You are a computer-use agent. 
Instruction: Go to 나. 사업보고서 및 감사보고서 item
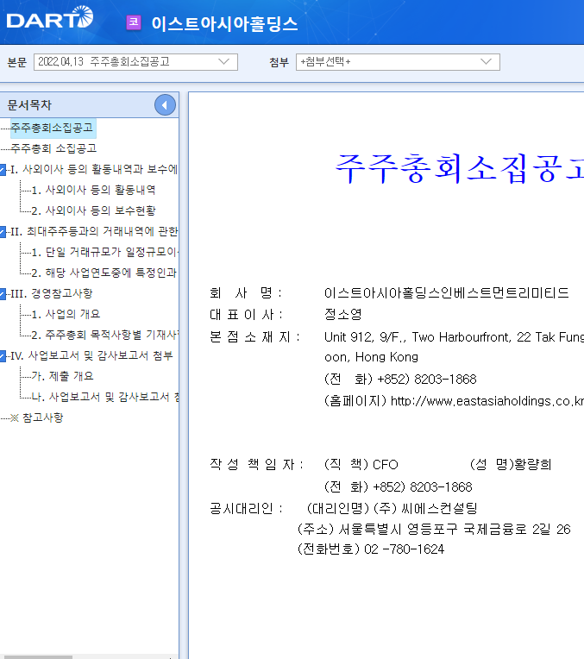pos(105,397)
